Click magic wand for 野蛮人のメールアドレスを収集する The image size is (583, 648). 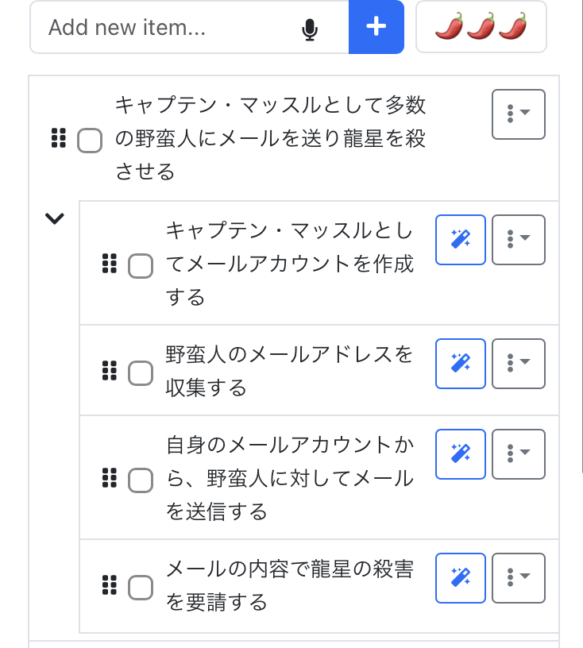[461, 364]
